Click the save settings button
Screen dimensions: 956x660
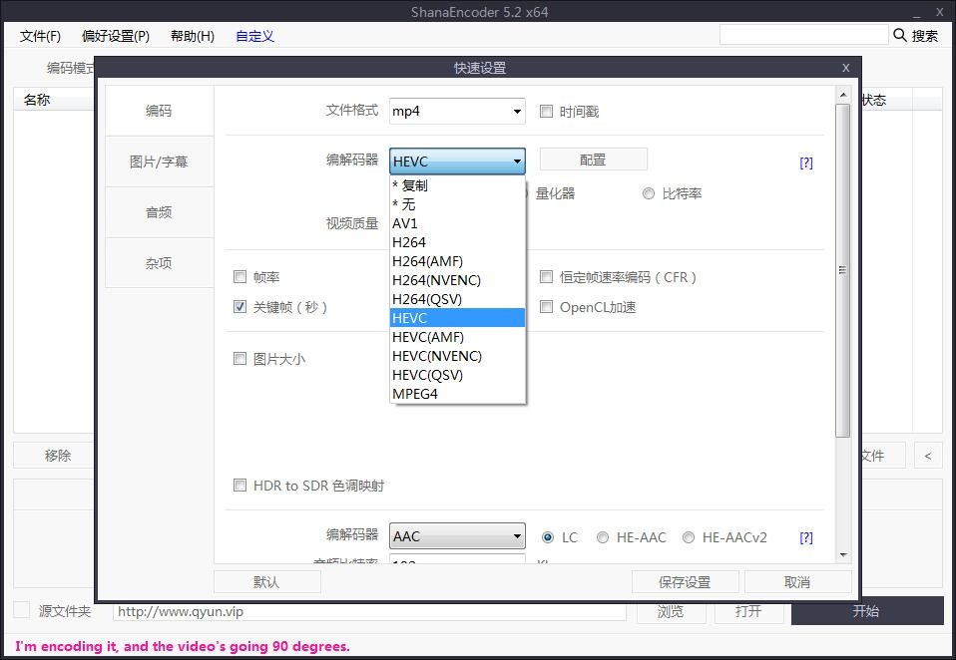(685, 582)
